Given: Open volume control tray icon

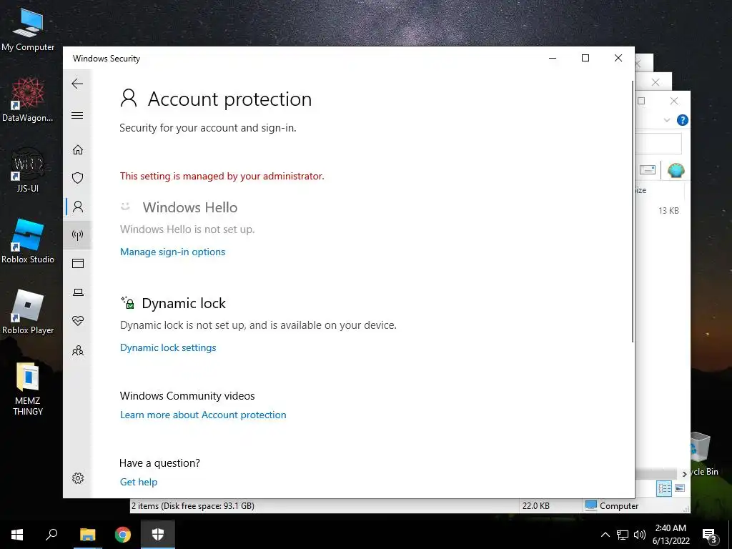Looking at the screenshot, I should [640, 535].
